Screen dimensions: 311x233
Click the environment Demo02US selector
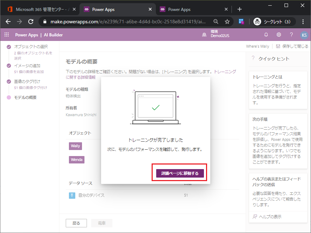pos(216,34)
